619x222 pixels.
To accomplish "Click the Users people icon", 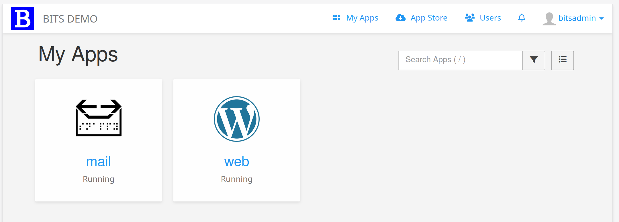I will [470, 18].
